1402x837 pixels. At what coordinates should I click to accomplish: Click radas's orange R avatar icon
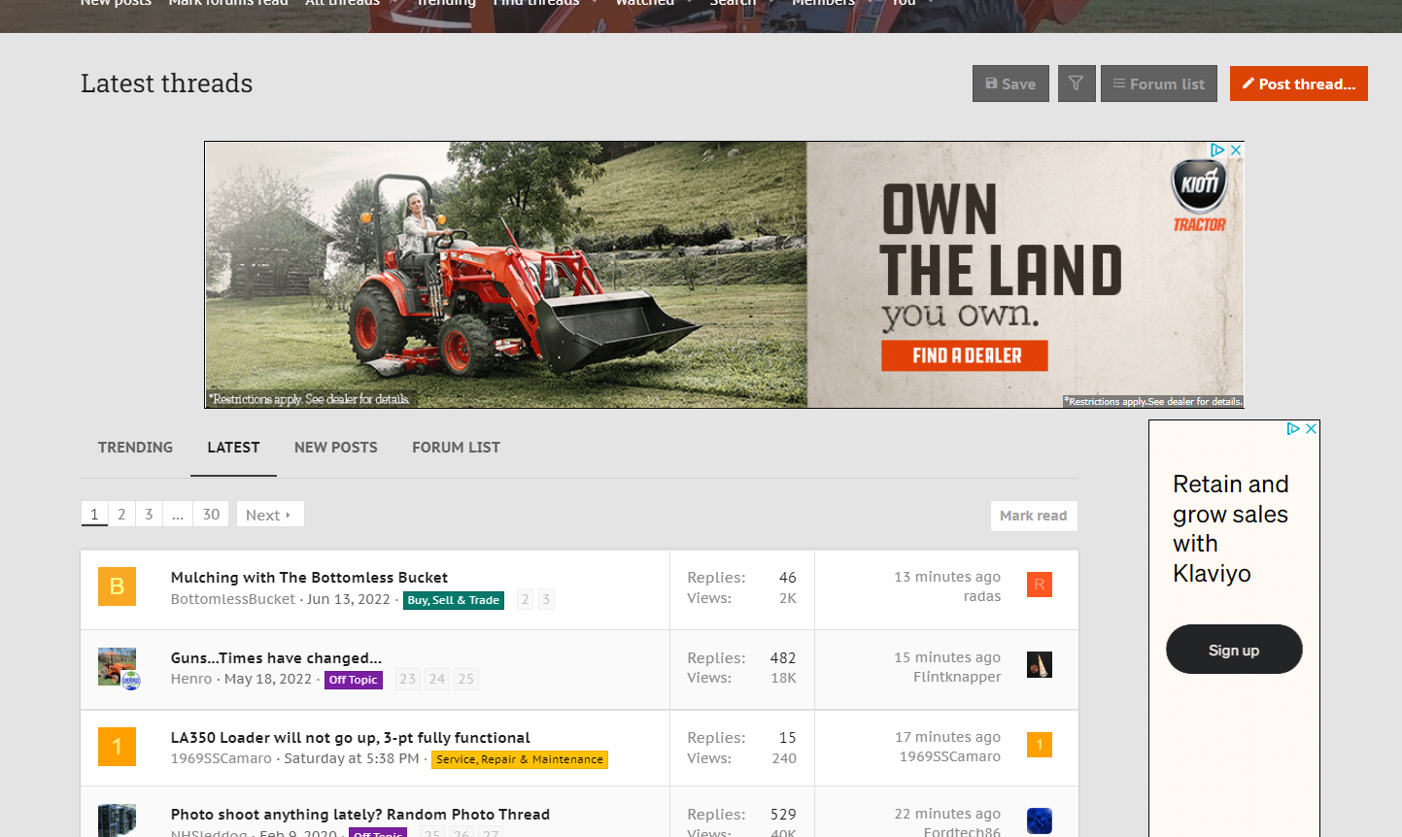[1039, 585]
